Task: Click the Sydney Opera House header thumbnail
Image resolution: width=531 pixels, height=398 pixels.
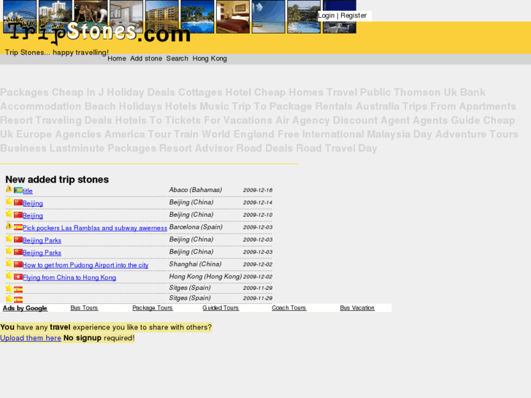Action: 20,16
